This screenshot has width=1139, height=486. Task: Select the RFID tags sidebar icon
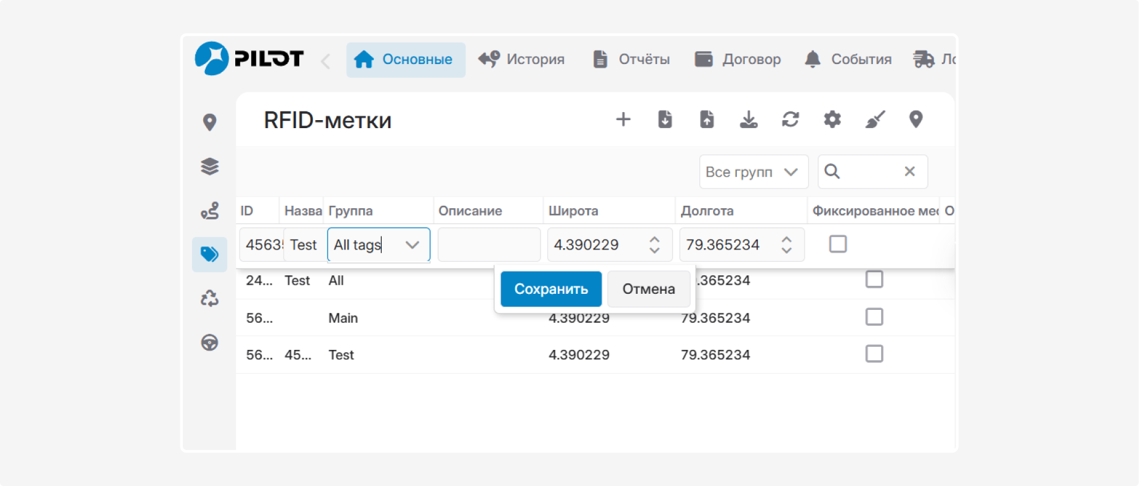[209, 254]
